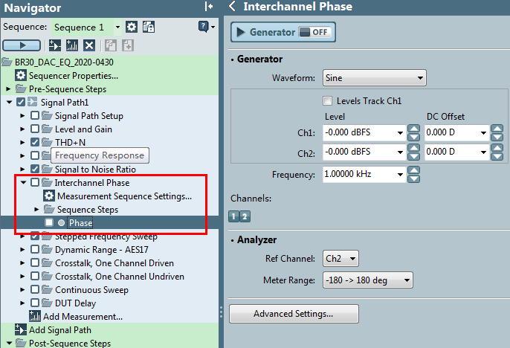
Task: Click the greyed paste-add toolbar icon
Action: [128, 45]
